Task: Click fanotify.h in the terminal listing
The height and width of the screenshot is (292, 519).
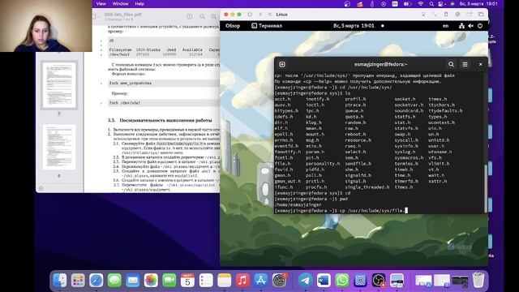Action: click(x=288, y=152)
